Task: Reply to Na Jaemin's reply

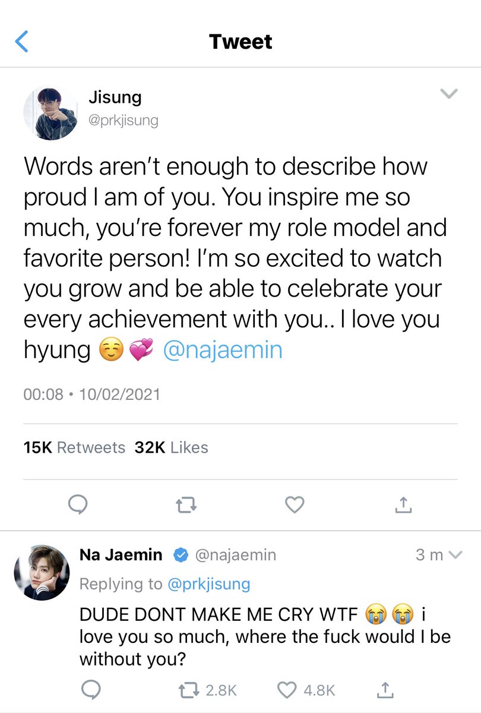Action: pos(89,690)
